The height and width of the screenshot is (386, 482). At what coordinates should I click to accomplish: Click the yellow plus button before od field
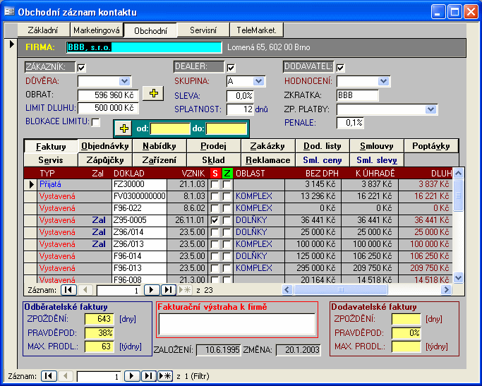point(124,128)
